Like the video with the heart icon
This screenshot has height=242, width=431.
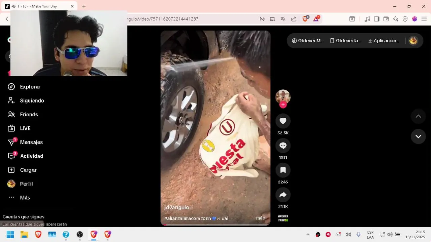pyautogui.click(x=283, y=121)
